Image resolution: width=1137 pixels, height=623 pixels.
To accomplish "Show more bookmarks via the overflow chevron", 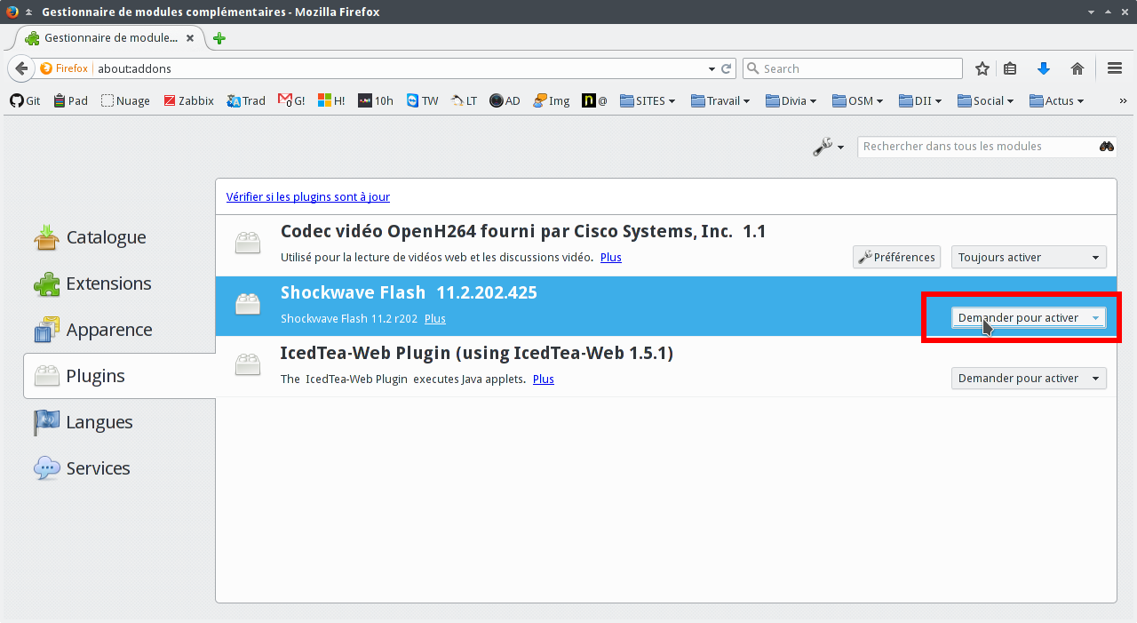I will click(x=1123, y=100).
